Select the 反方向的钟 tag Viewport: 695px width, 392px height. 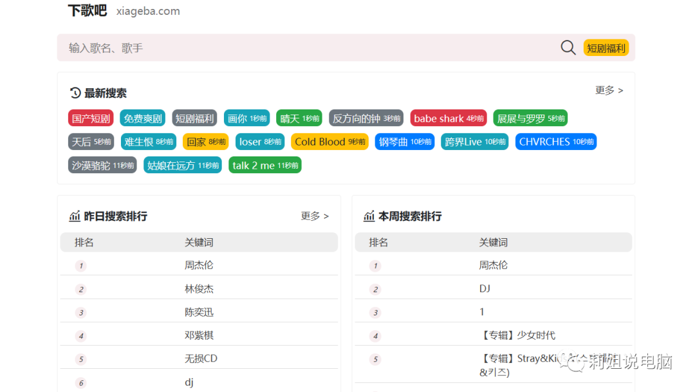(366, 118)
